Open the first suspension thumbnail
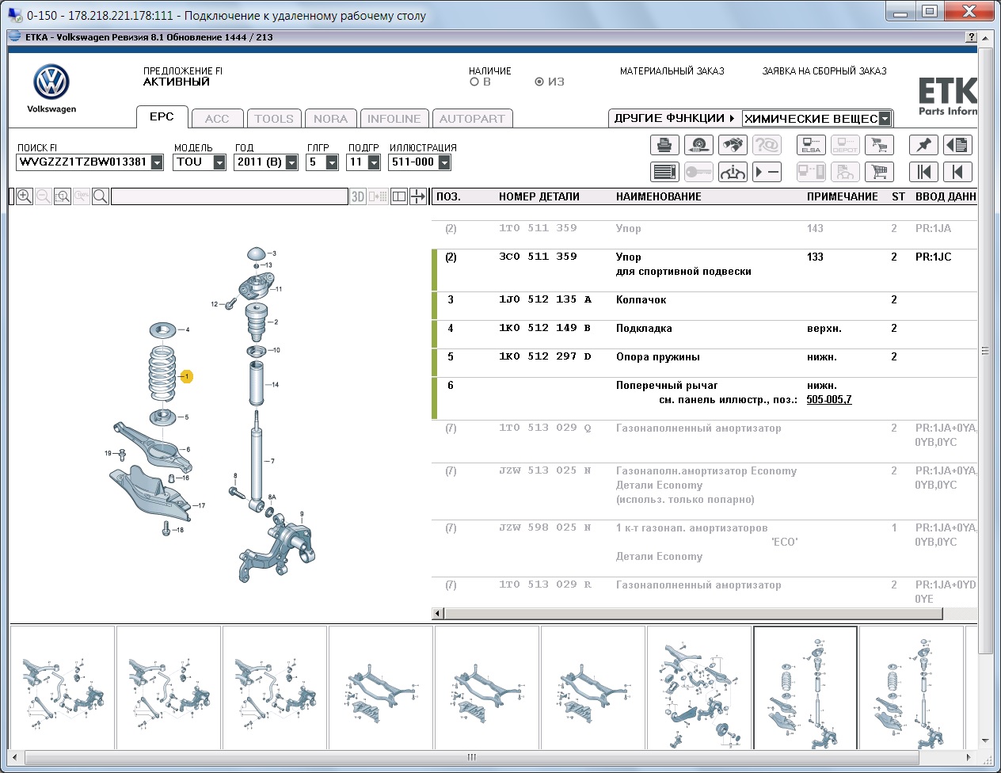1001x773 pixels. [63, 687]
